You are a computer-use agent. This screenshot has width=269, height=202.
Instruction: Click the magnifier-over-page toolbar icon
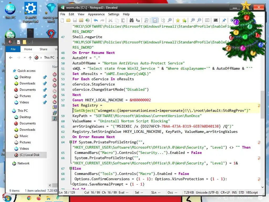tap(146, 21)
